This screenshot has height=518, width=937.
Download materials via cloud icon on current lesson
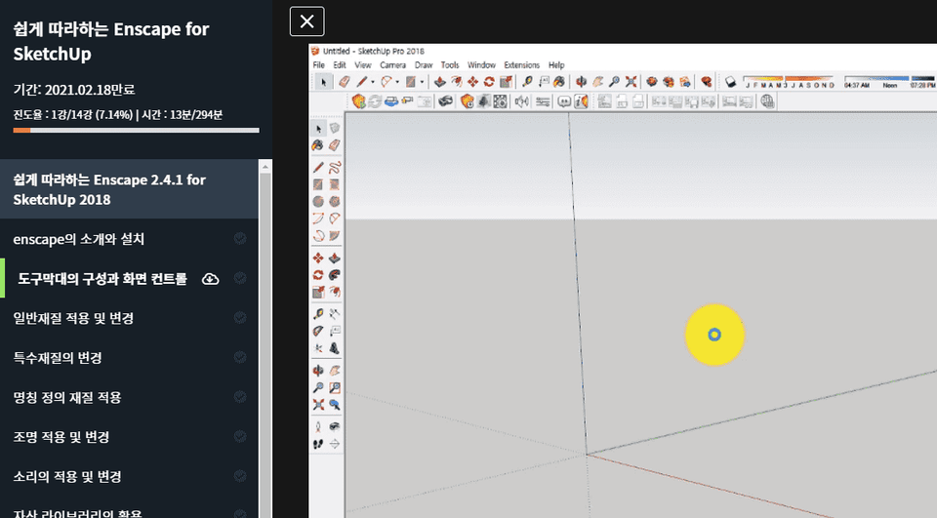(211, 278)
